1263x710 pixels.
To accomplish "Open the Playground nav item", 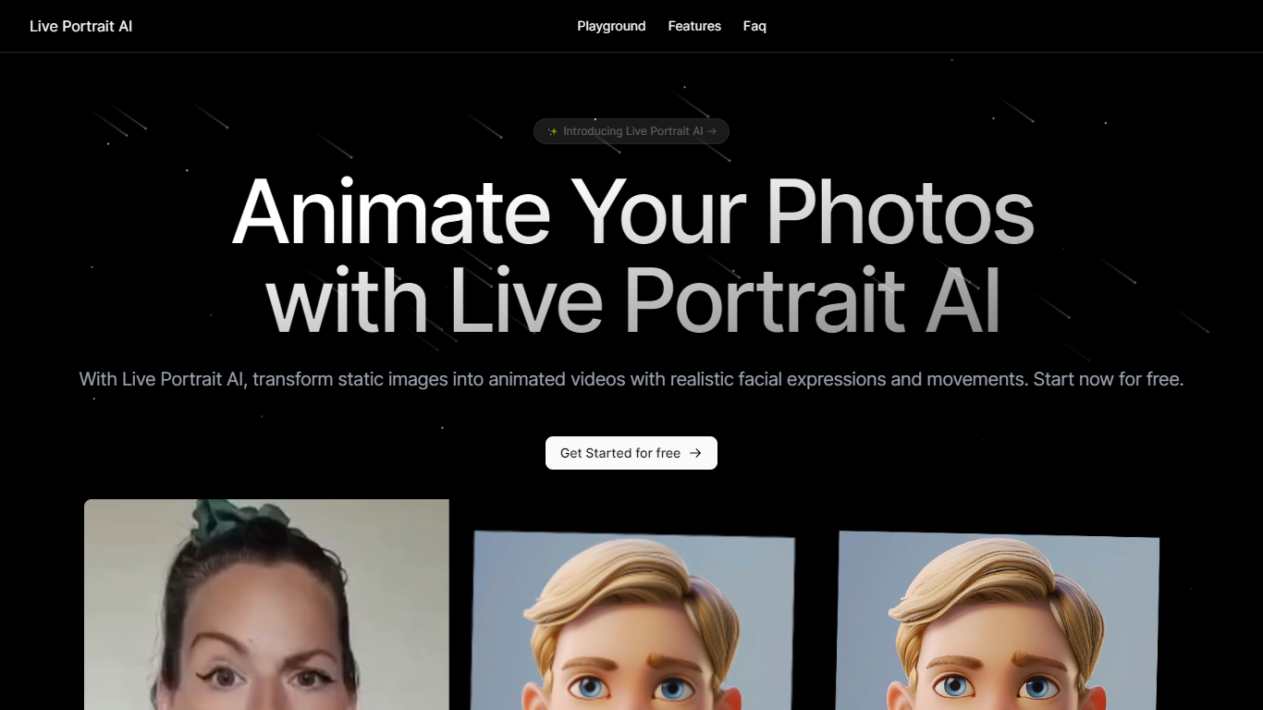I will click(611, 26).
